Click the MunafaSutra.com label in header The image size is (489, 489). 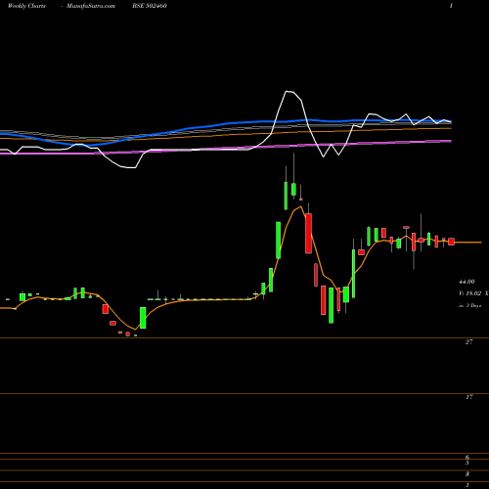[91, 6]
